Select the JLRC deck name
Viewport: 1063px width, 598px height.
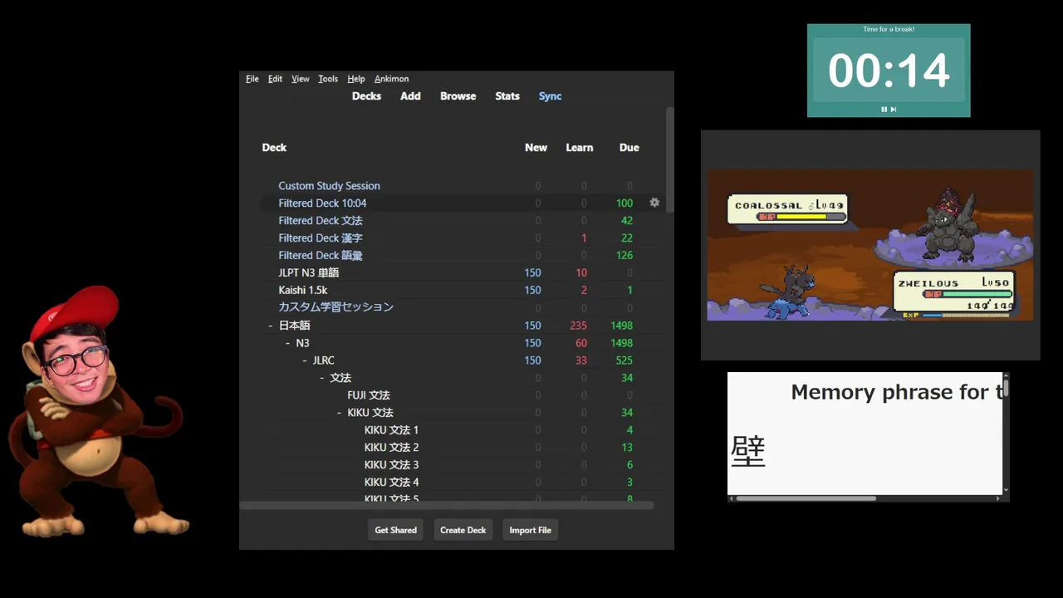323,360
